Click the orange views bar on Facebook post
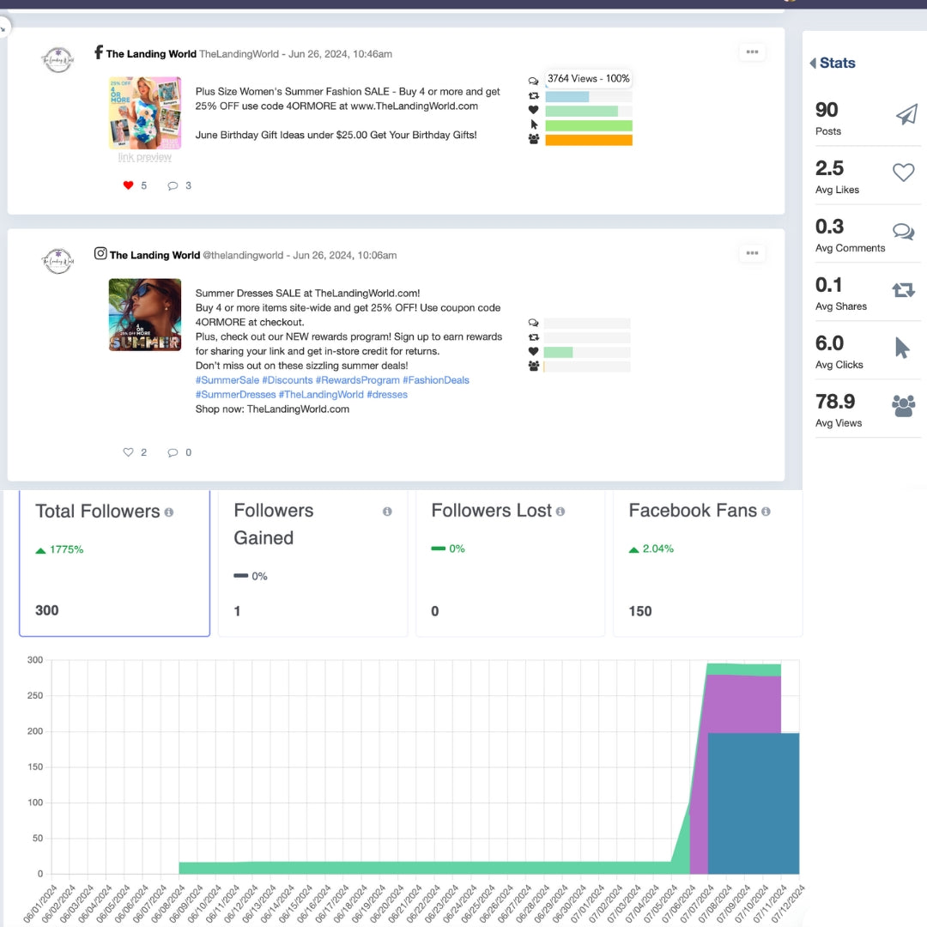The width and height of the screenshot is (927, 927). 589,140
